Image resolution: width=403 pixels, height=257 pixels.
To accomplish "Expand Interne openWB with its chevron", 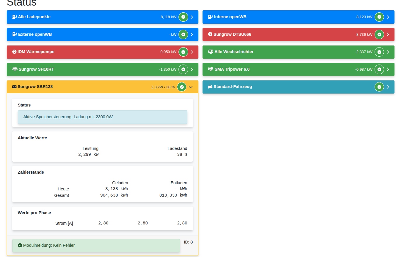I will coord(388,17).
